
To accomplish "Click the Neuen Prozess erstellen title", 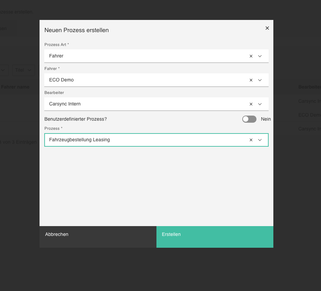I will click(77, 30).
